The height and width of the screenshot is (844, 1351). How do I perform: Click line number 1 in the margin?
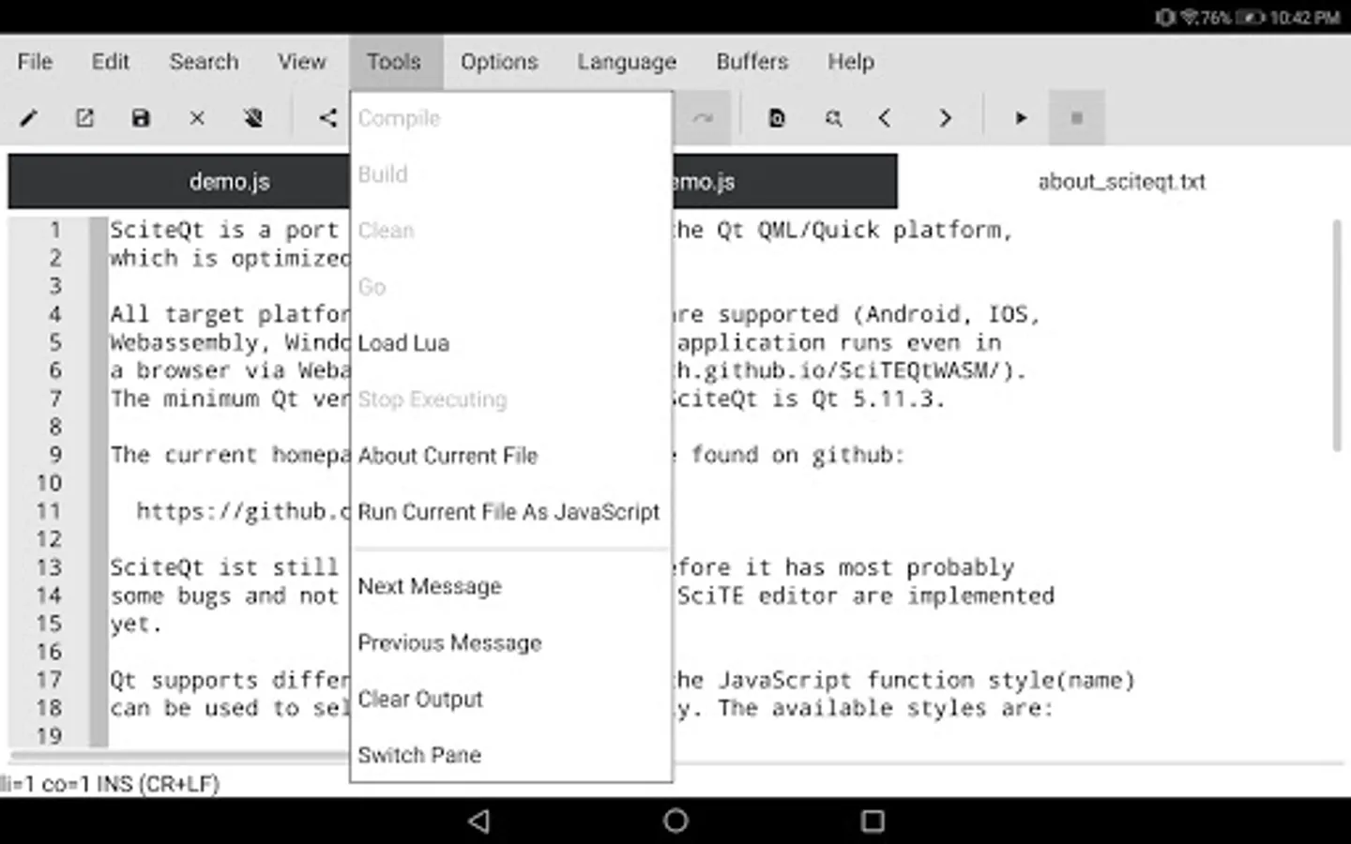(x=55, y=230)
